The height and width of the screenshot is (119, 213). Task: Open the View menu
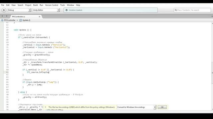tap(13, 5)
